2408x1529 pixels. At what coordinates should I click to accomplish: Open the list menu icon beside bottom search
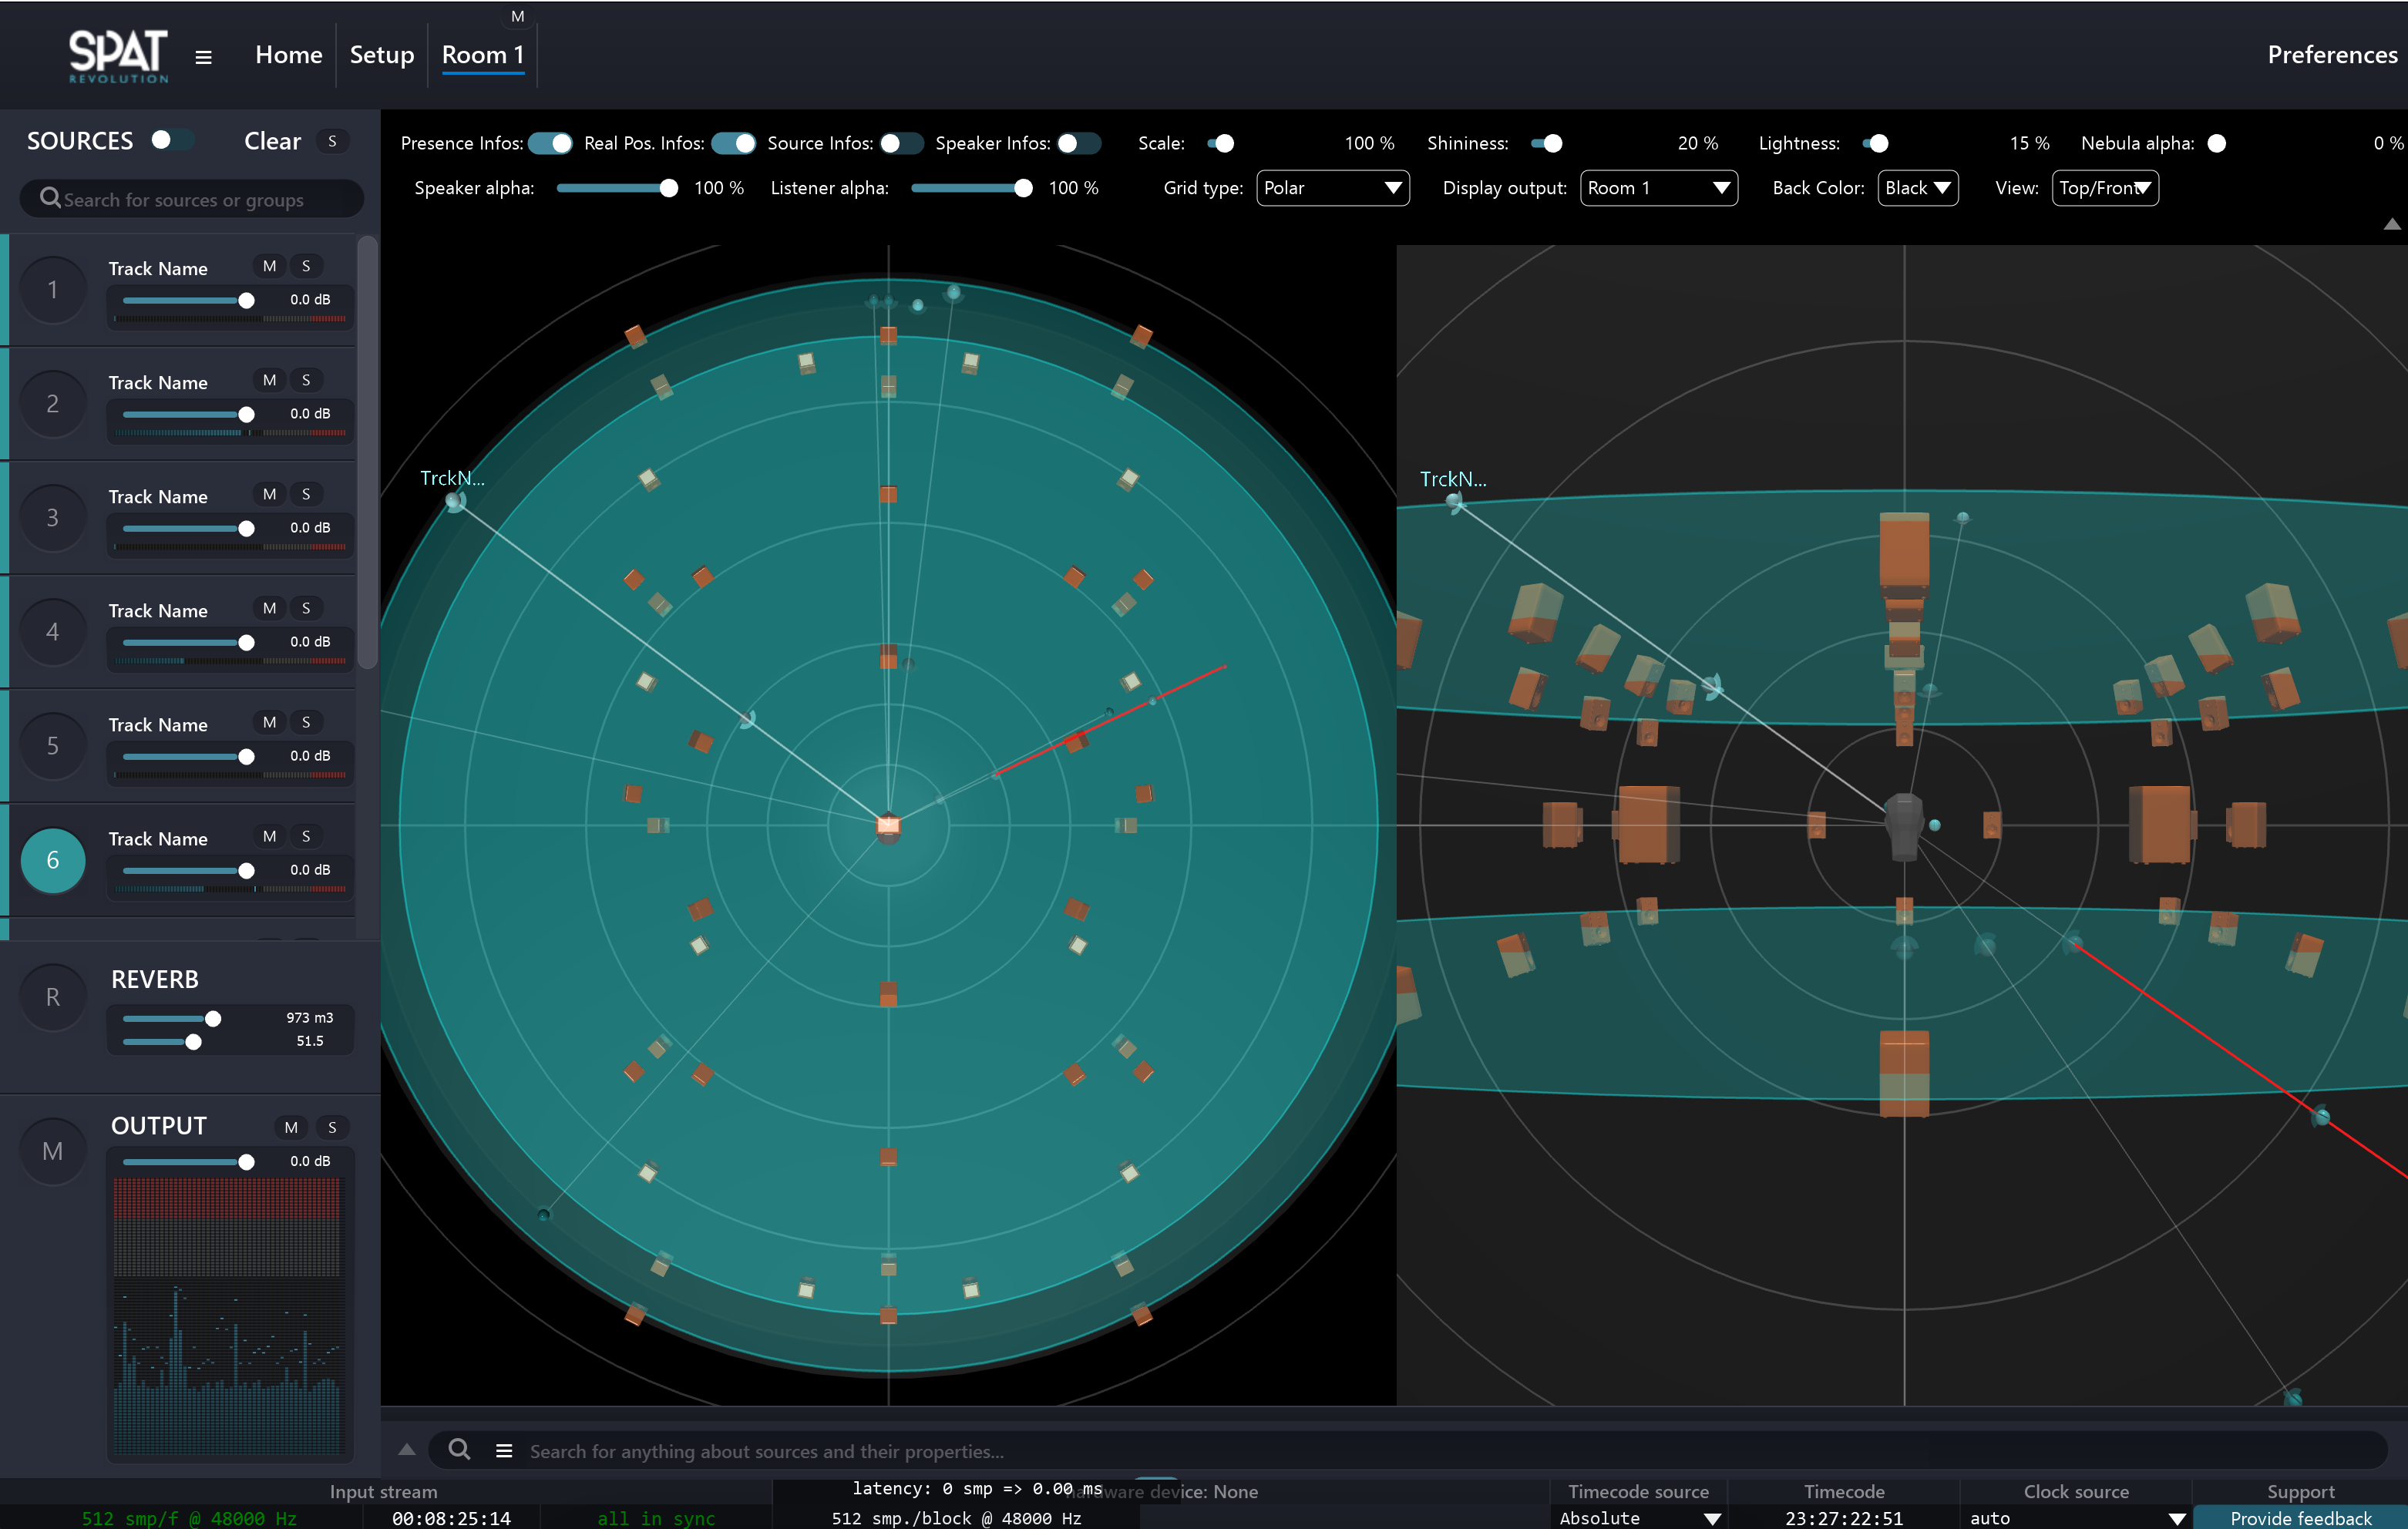[x=504, y=1450]
